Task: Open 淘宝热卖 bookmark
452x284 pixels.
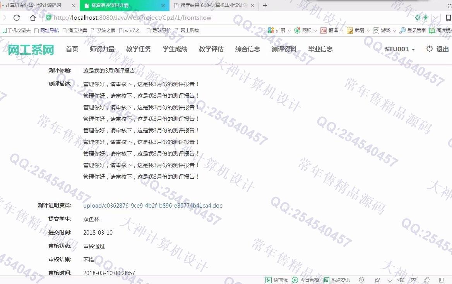Action: tap(75, 30)
